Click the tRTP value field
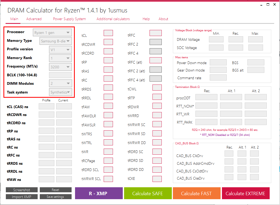Screen dimensions: 280x205 pos(157,97)
